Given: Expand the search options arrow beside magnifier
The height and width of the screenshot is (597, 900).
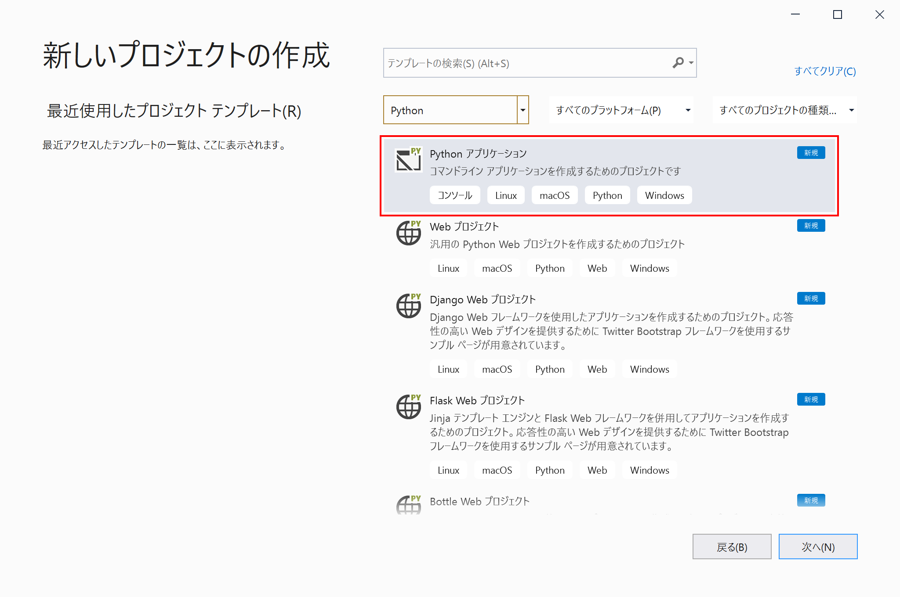Looking at the screenshot, I should point(691,63).
